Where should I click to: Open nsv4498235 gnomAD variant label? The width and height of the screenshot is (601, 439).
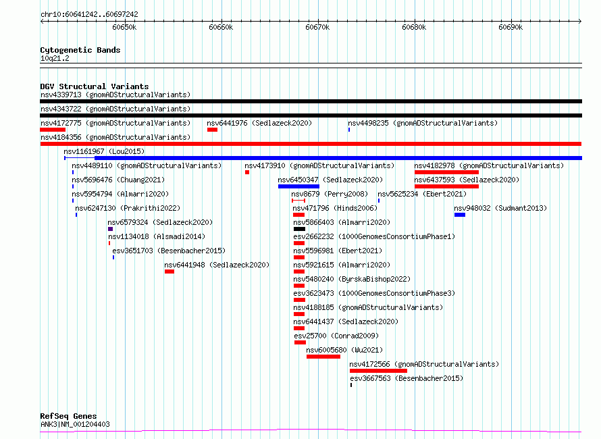point(423,123)
